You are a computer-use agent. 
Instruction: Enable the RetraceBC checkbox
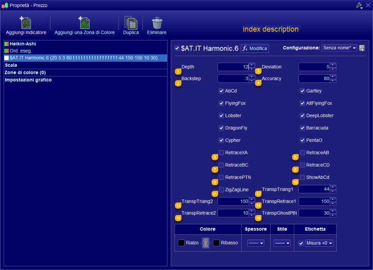[x=221, y=165]
